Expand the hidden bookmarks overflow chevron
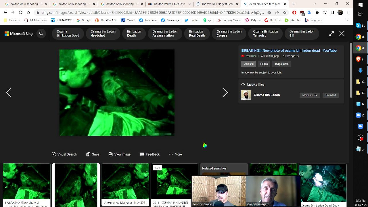This screenshot has width=368, height=207. point(348,20)
